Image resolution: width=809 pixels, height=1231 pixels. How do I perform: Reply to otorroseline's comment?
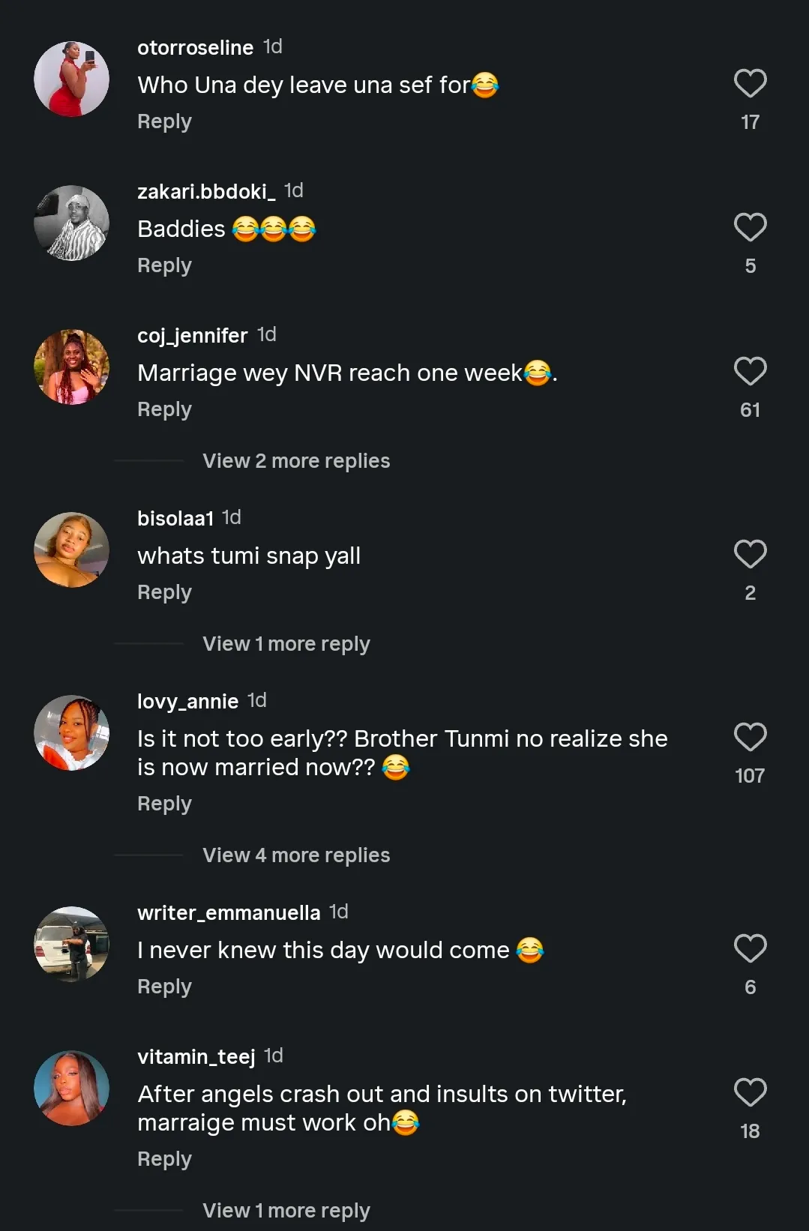coord(164,121)
